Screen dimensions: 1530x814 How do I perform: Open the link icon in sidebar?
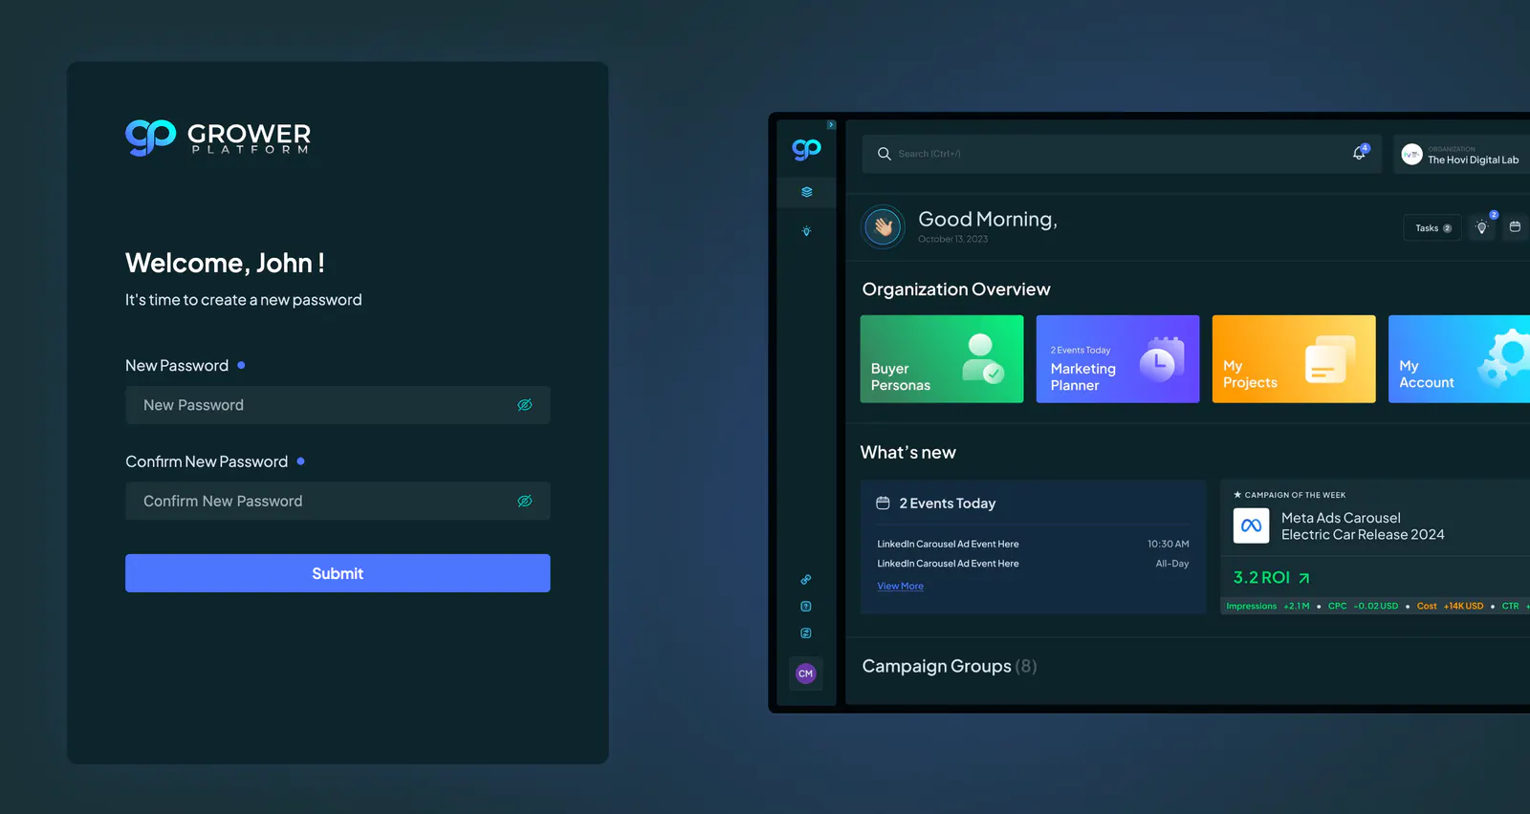(806, 580)
